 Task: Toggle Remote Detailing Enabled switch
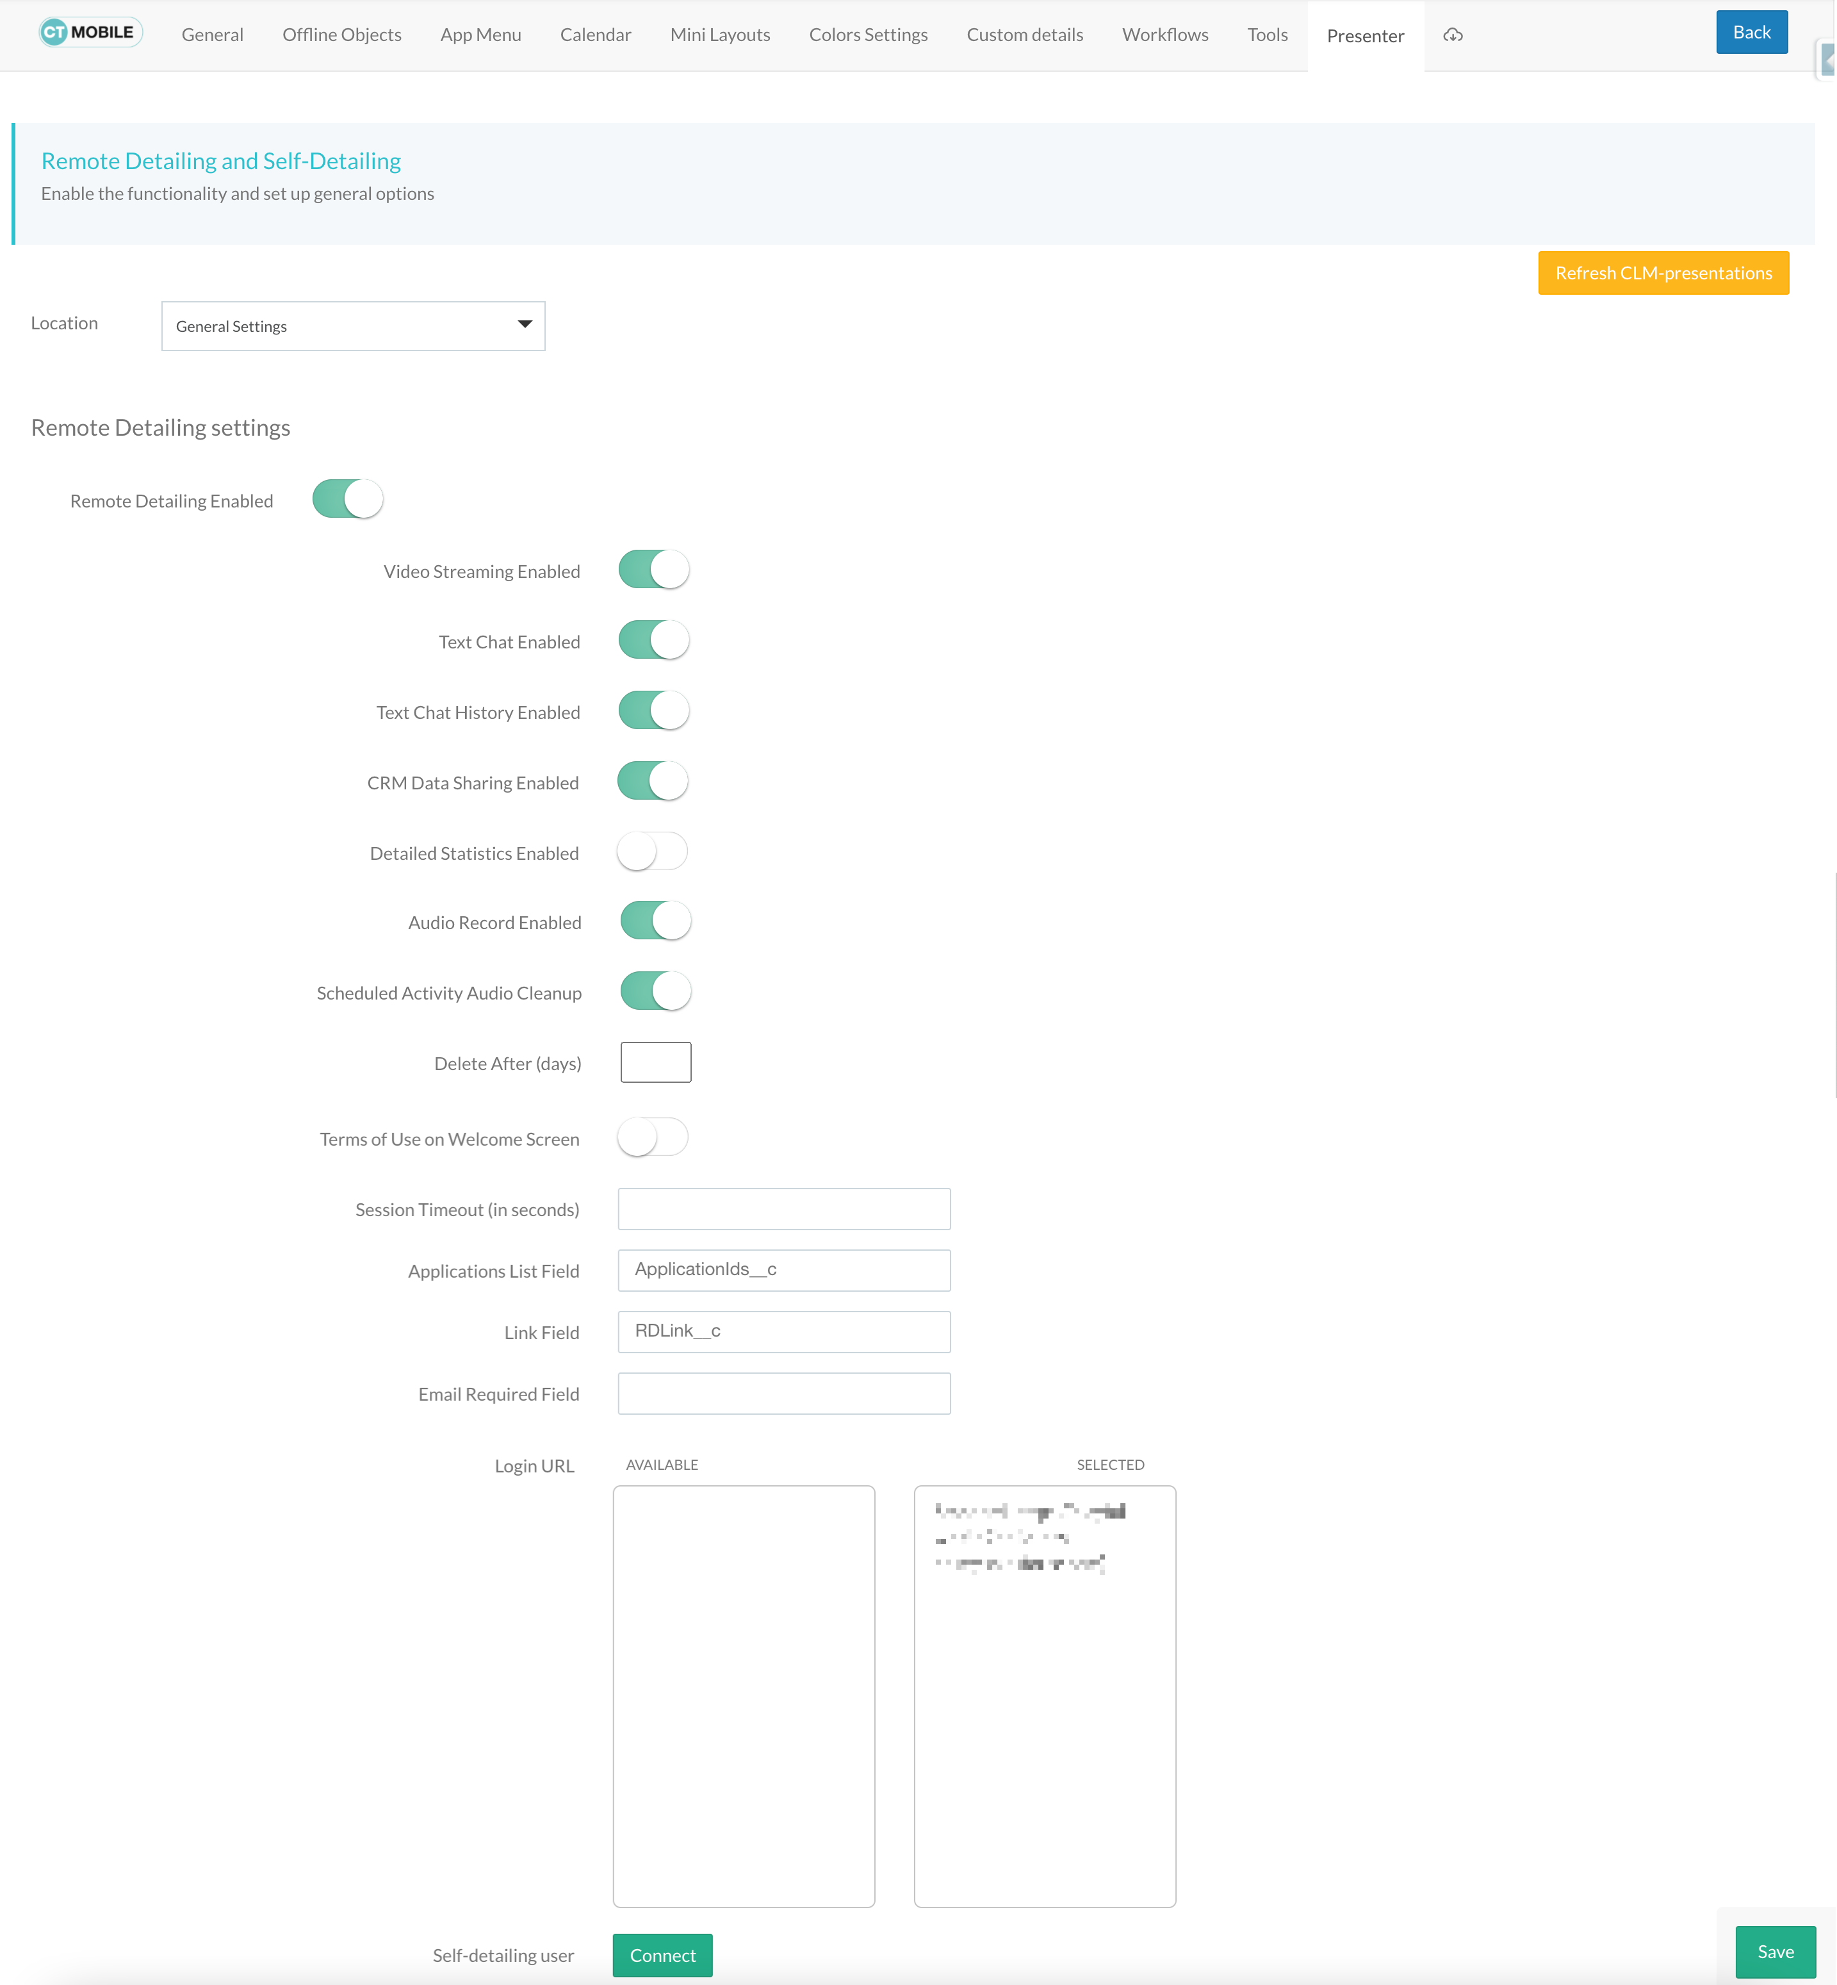[347, 499]
